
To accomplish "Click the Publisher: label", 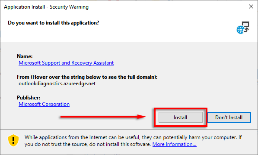I will (x=29, y=98).
